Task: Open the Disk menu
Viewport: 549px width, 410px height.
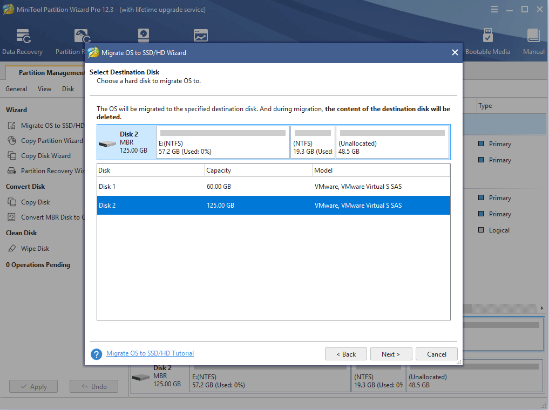Action: (x=68, y=89)
